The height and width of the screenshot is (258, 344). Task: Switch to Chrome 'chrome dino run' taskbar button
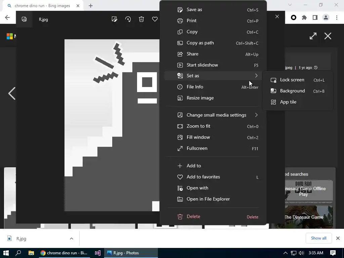[63, 253]
